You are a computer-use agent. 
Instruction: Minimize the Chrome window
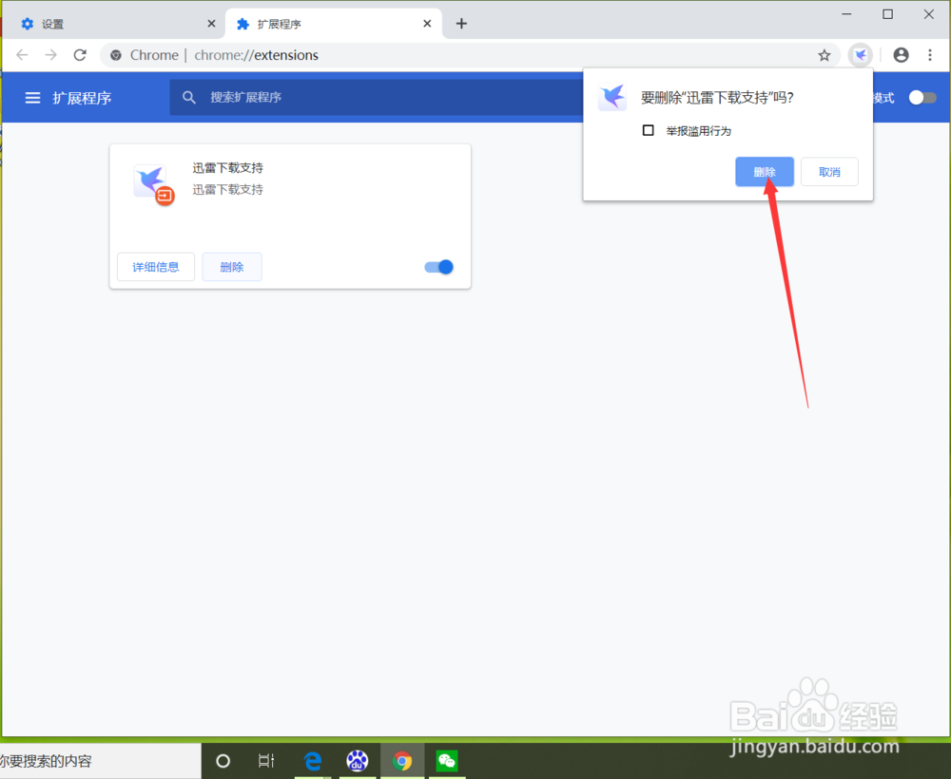click(x=846, y=14)
